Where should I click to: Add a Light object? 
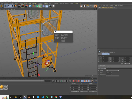[54, 6]
